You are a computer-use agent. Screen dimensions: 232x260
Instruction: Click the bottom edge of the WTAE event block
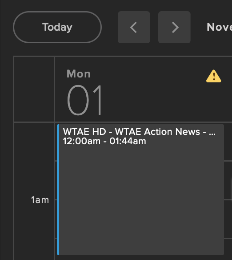140,254
